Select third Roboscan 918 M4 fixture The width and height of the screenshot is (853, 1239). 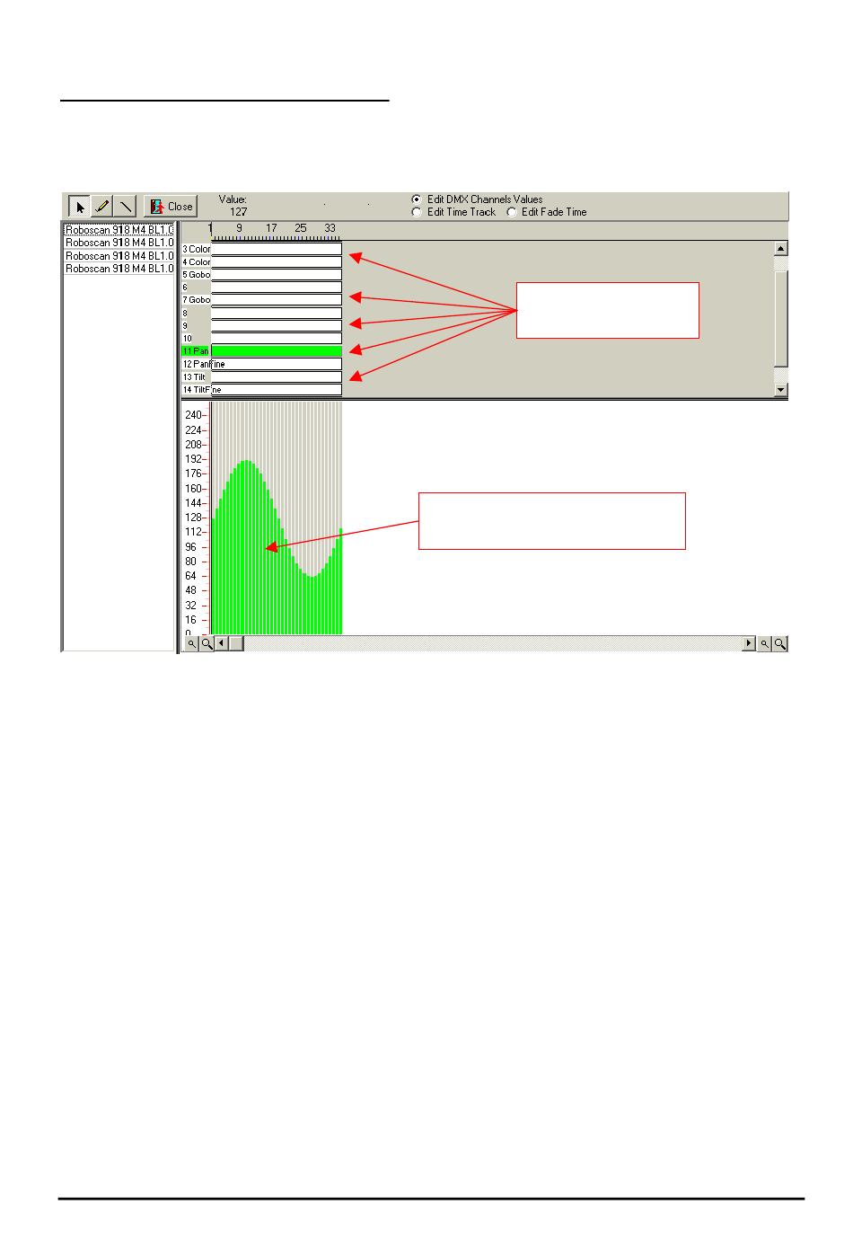click(119, 256)
